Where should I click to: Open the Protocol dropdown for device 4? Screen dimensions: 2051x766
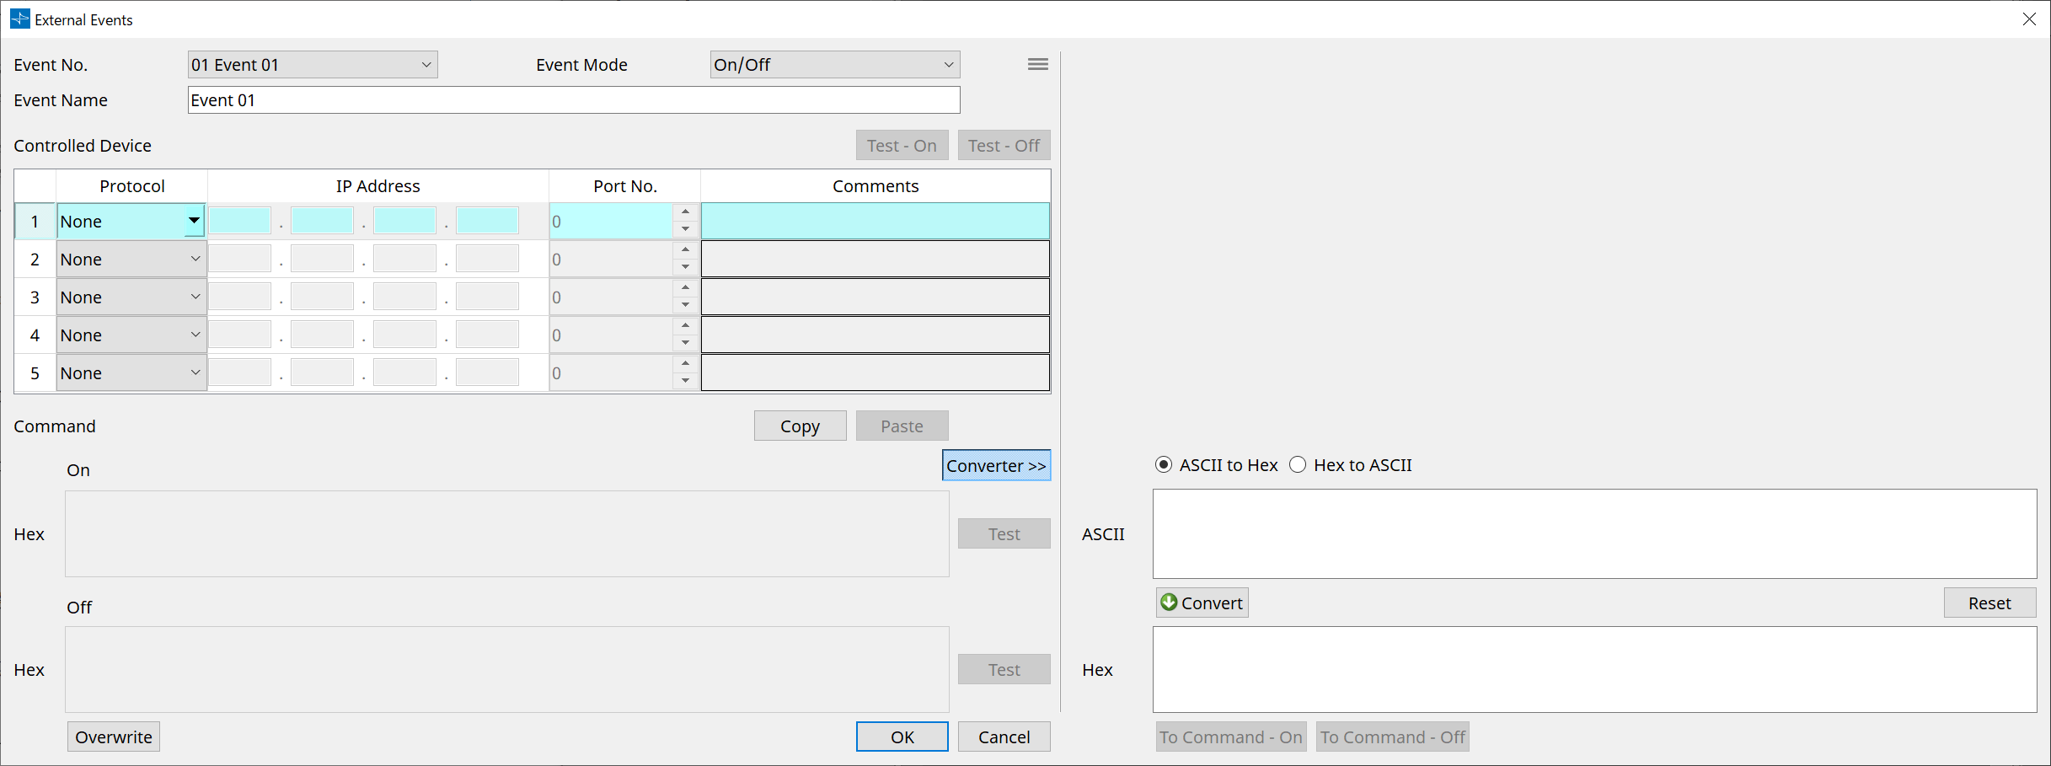point(195,335)
